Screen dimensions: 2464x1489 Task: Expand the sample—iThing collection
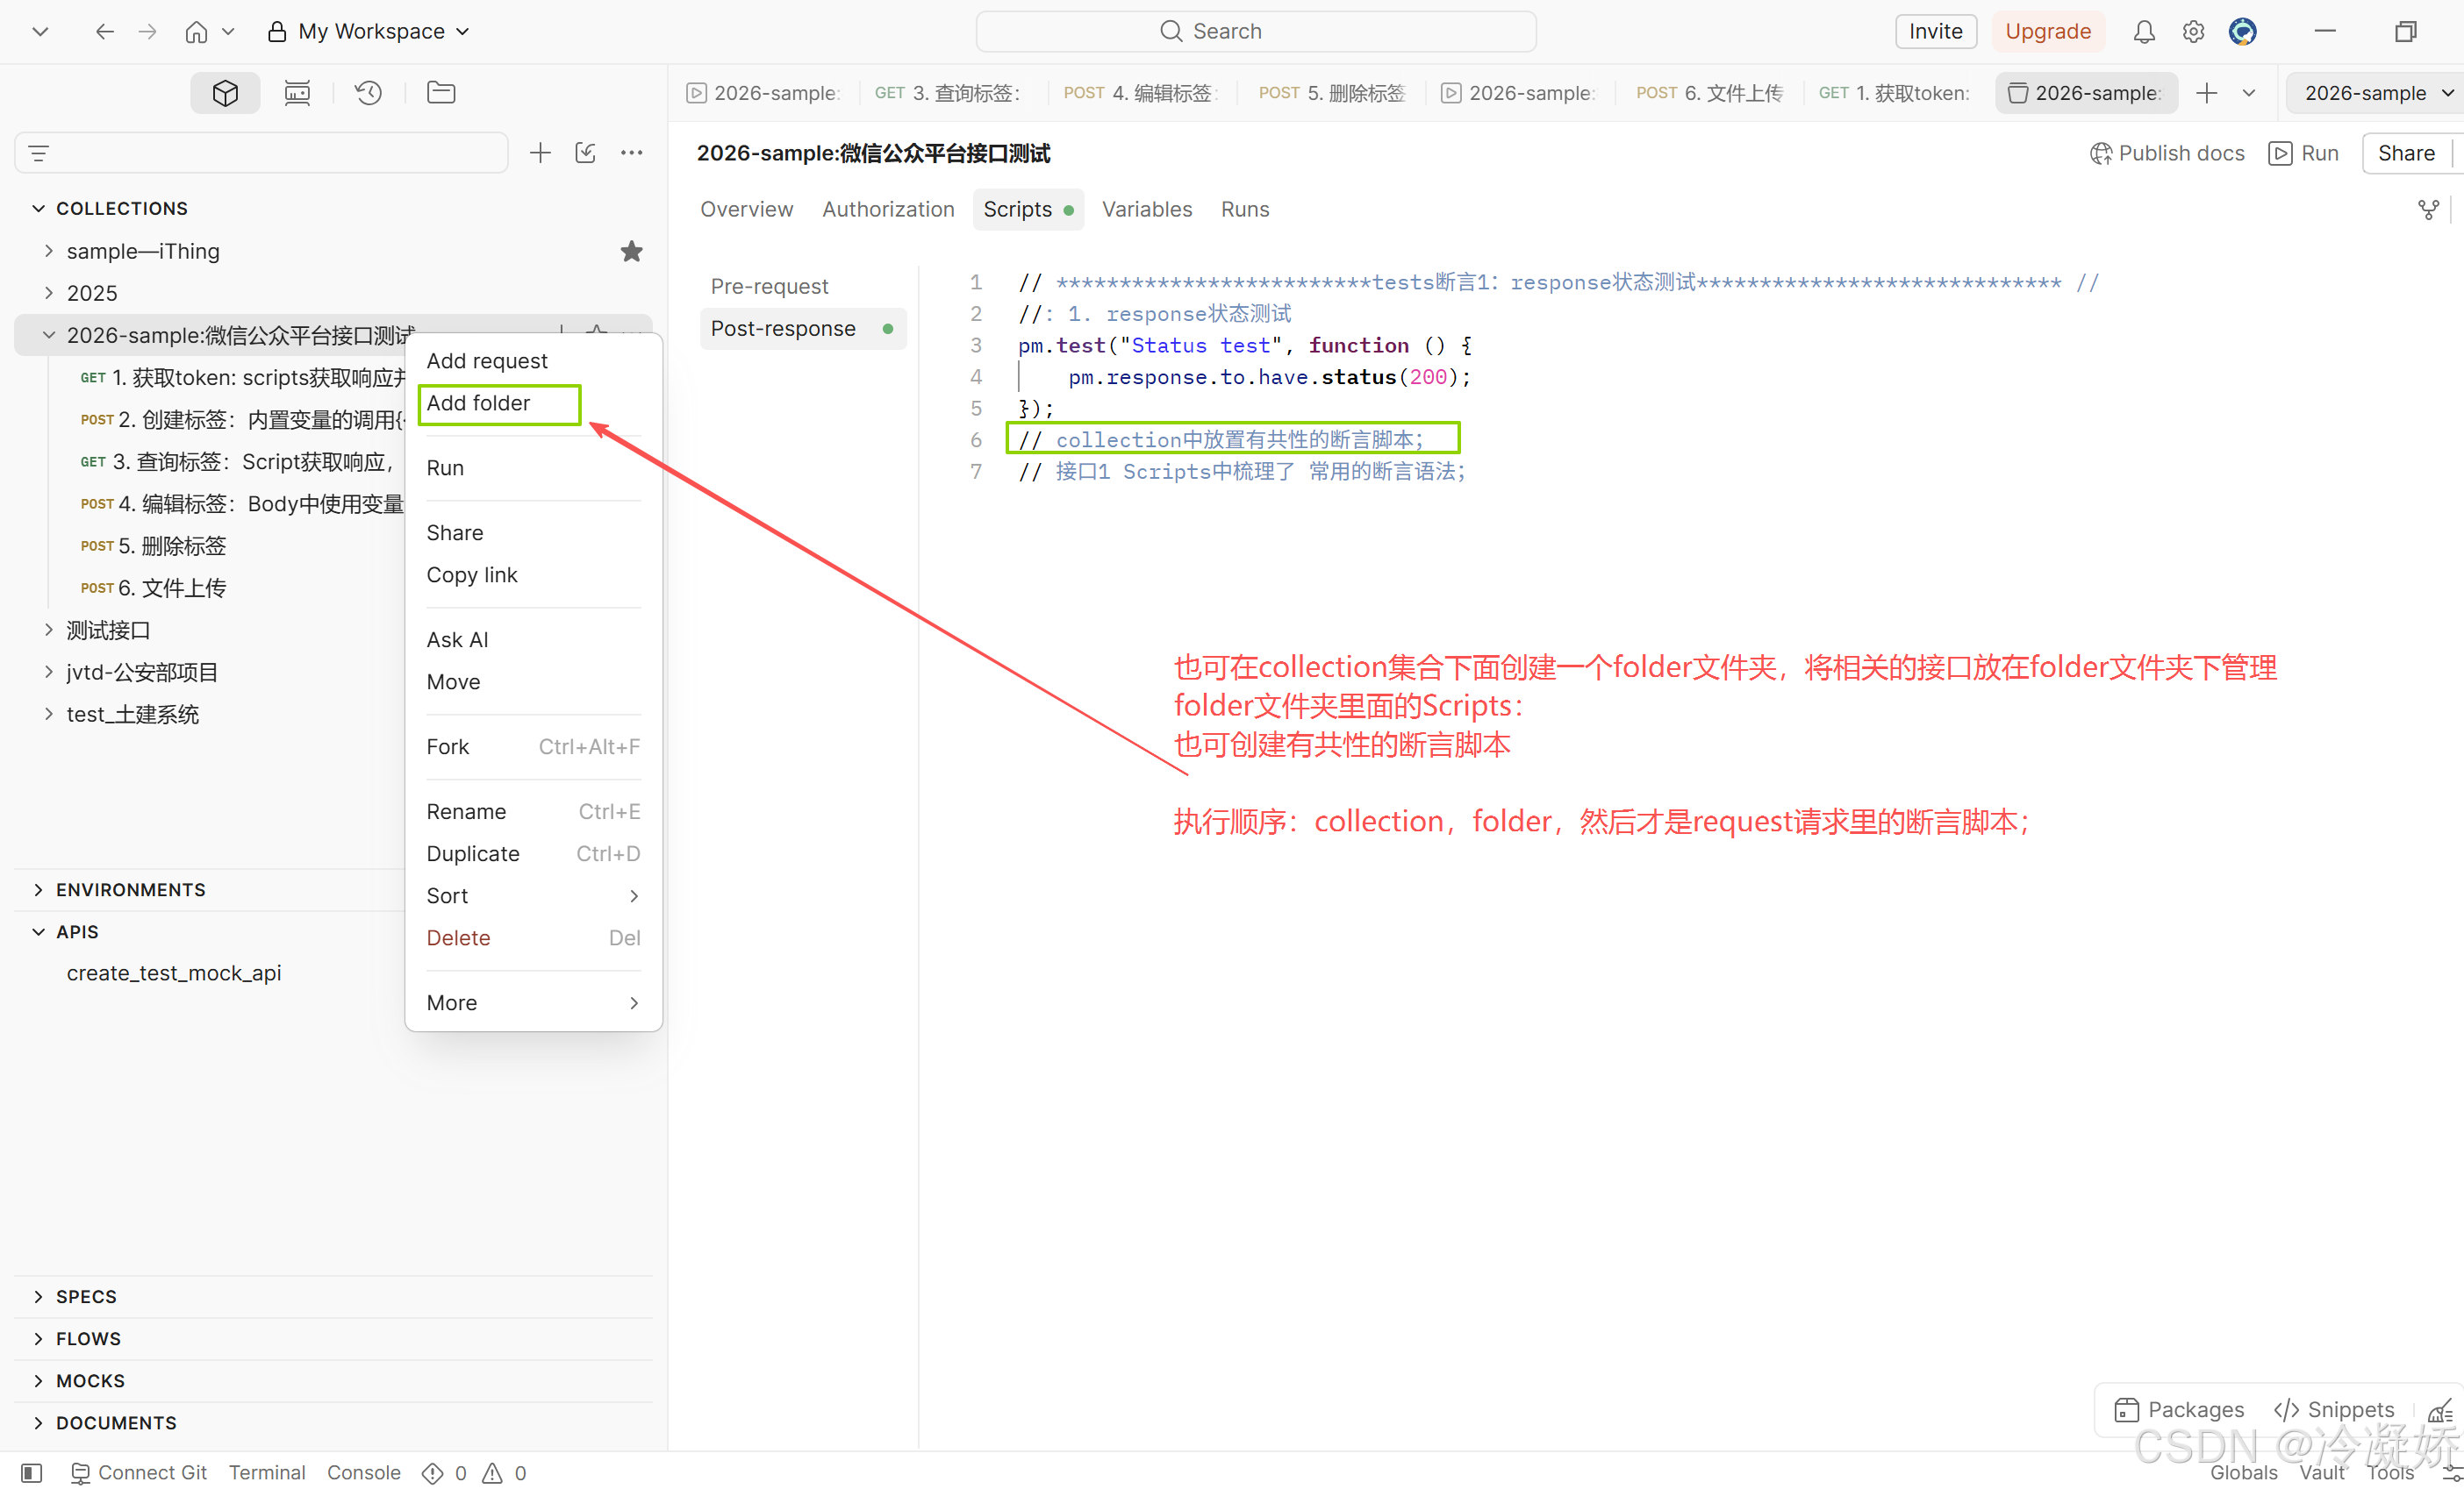click(48, 251)
